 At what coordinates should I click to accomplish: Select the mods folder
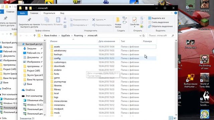click(x=103, y=113)
